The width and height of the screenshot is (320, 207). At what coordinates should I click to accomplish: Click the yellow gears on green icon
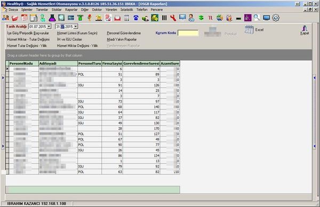coord(155,18)
